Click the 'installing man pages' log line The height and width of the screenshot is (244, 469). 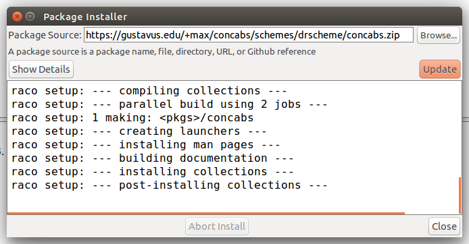[x=146, y=145]
